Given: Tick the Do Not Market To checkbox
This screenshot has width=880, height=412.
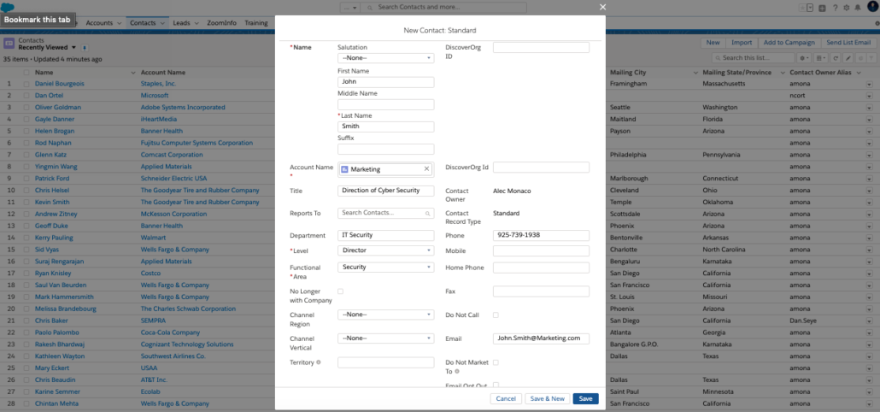Looking at the screenshot, I should pyautogui.click(x=496, y=362).
